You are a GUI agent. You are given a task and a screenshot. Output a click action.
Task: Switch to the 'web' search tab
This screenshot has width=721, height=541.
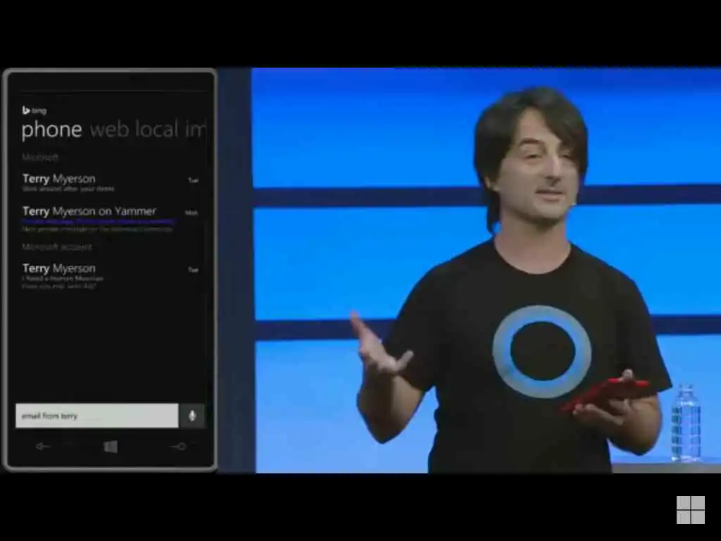(109, 130)
